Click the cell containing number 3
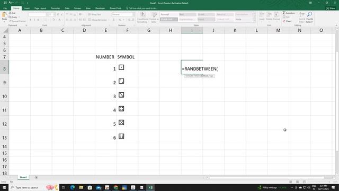The height and width of the screenshot is (191, 339). click(x=106, y=95)
